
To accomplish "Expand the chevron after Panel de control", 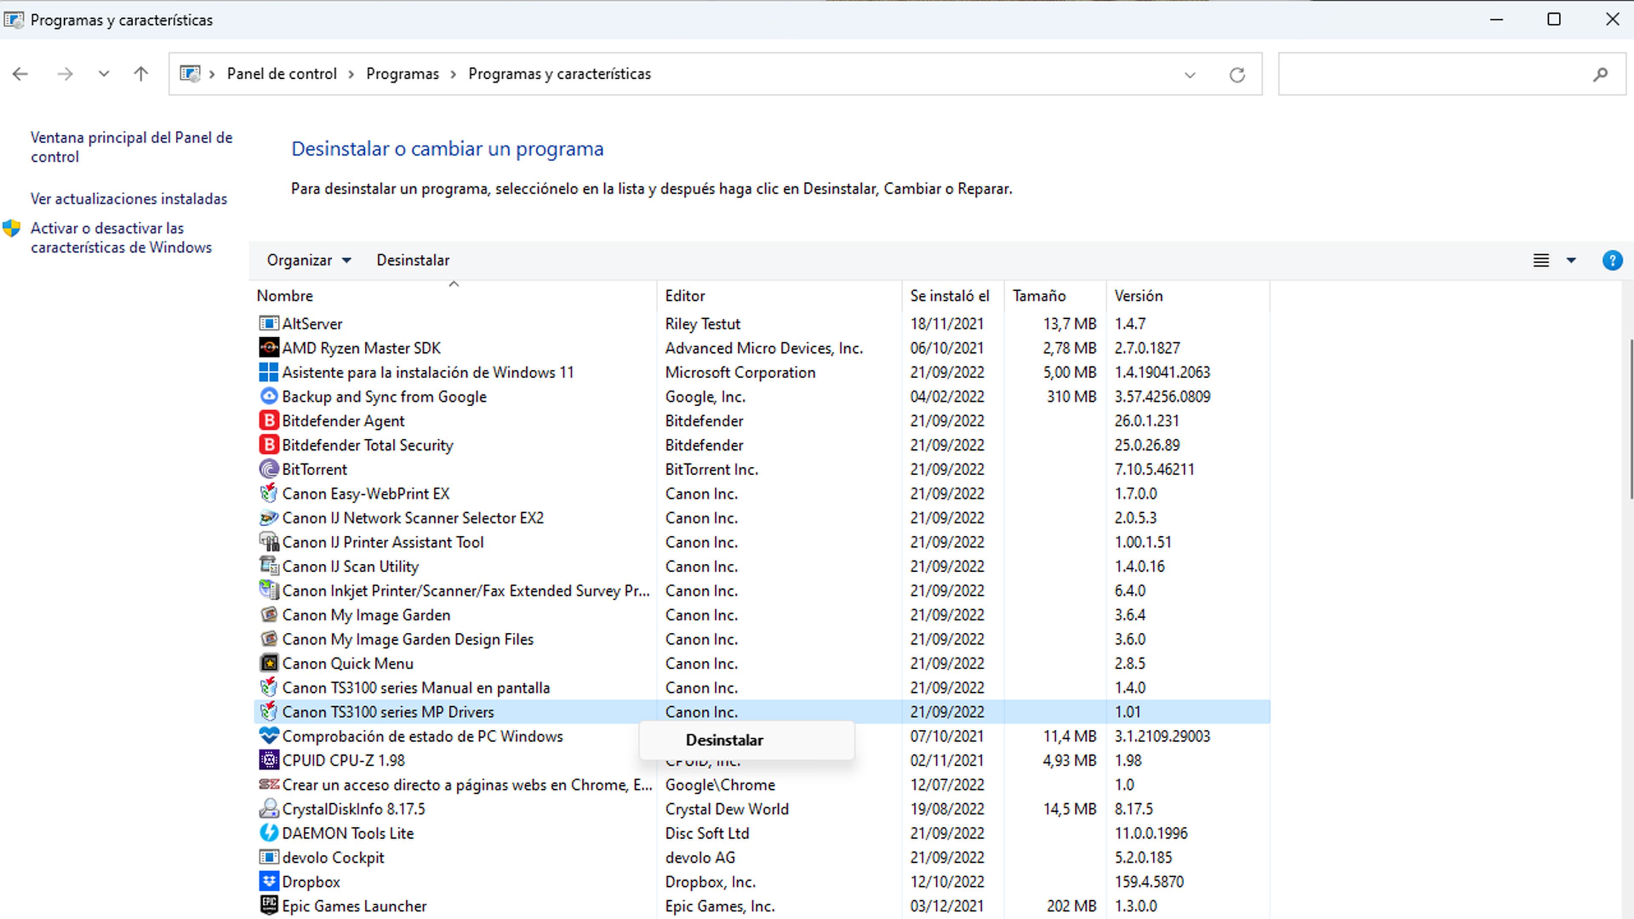I will pos(351,74).
